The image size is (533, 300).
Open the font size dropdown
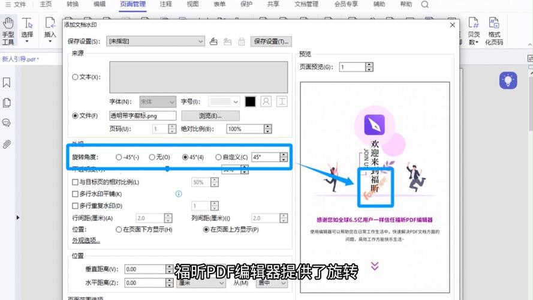click(x=224, y=102)
